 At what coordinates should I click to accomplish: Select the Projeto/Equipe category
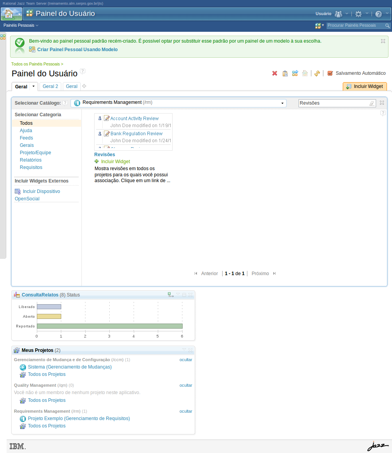(35, 153)
